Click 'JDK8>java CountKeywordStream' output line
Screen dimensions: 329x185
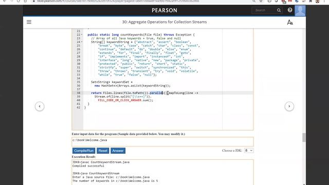(x=96, y=174)
